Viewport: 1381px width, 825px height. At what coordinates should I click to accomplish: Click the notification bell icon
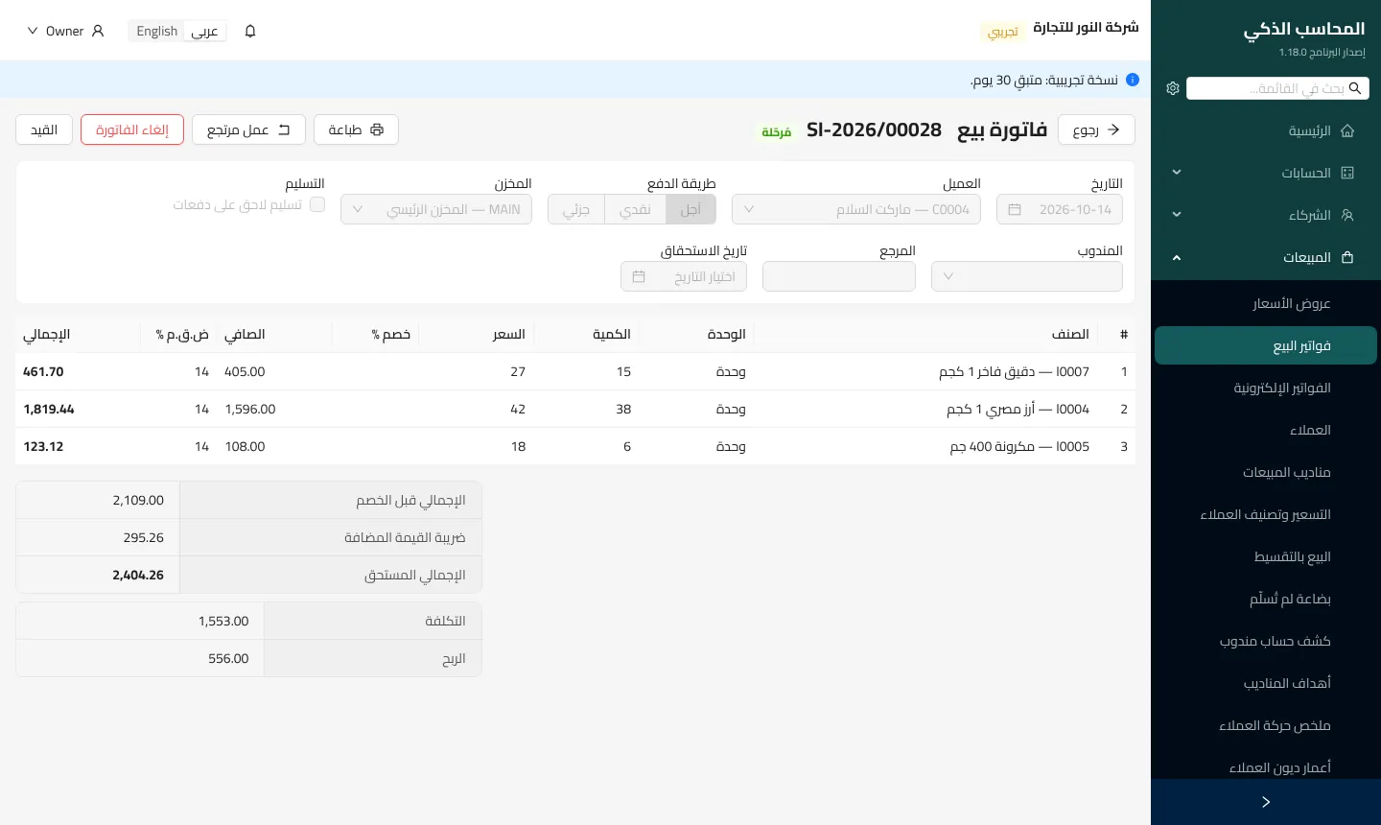(250, 31)
